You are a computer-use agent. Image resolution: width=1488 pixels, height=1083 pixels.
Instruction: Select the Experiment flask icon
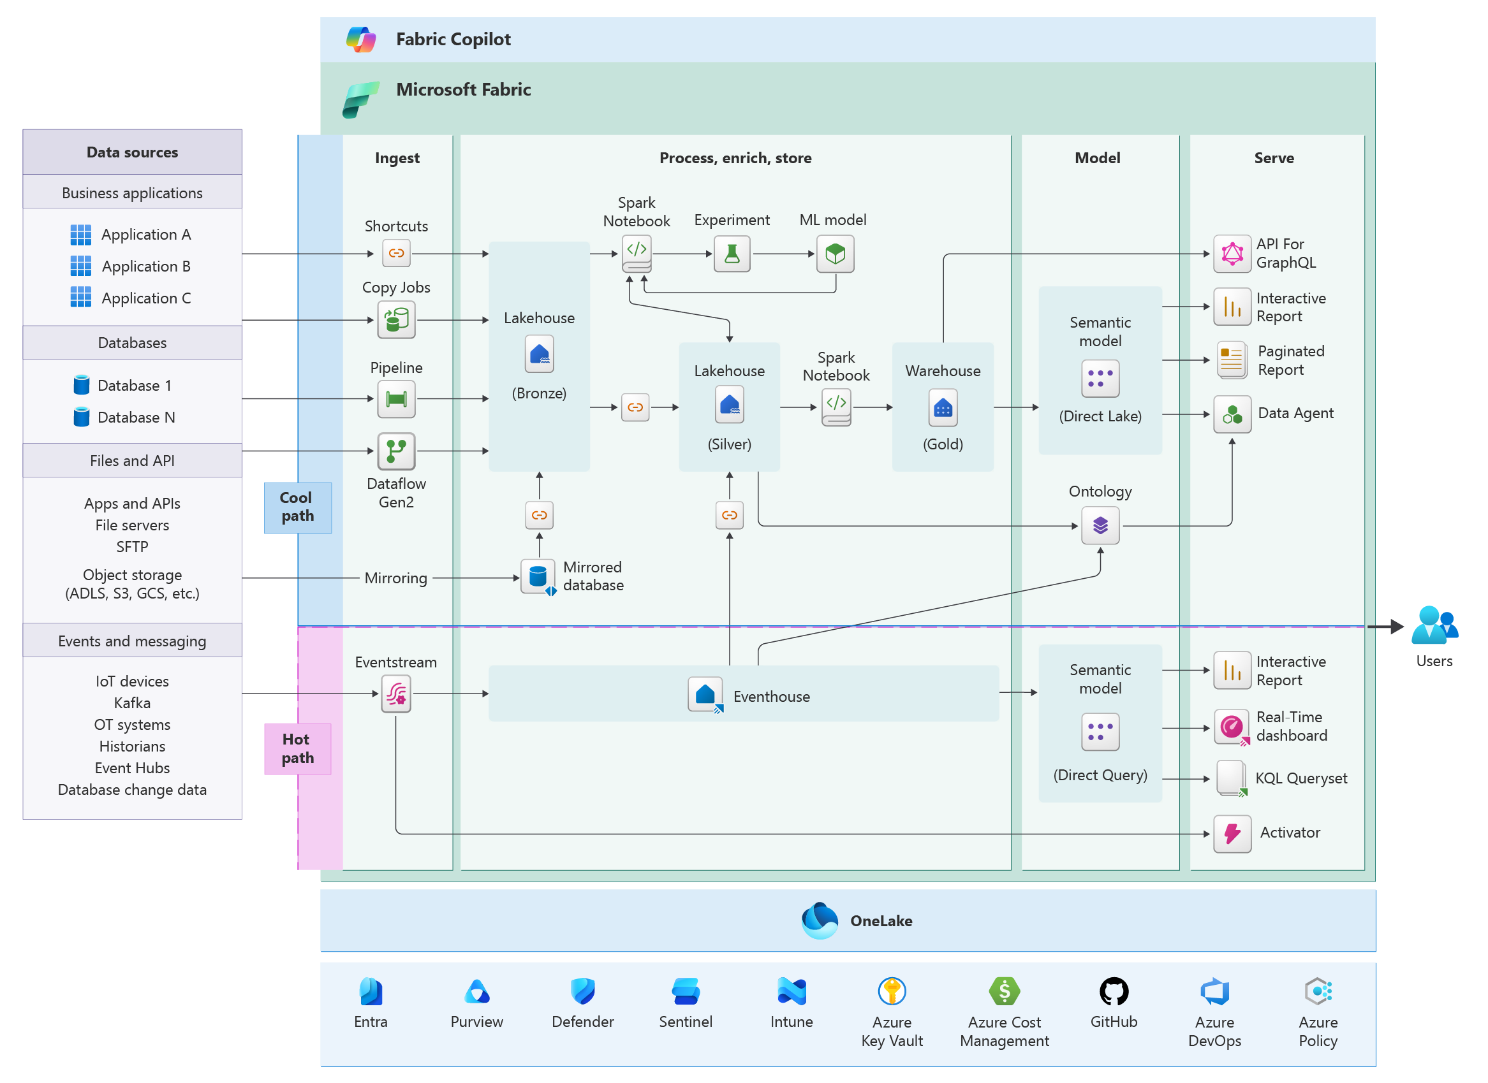click(x=732, y=254)
